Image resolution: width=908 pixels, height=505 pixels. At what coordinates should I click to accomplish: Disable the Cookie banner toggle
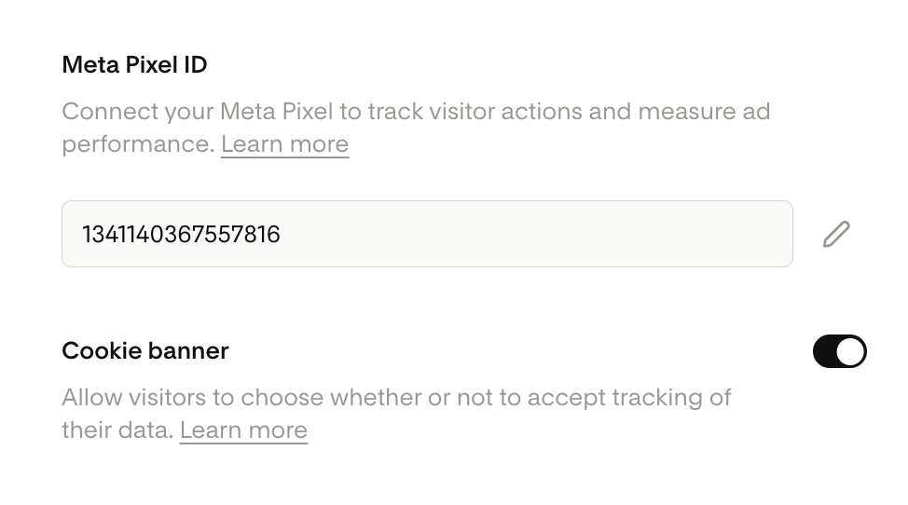click(839, 351)
